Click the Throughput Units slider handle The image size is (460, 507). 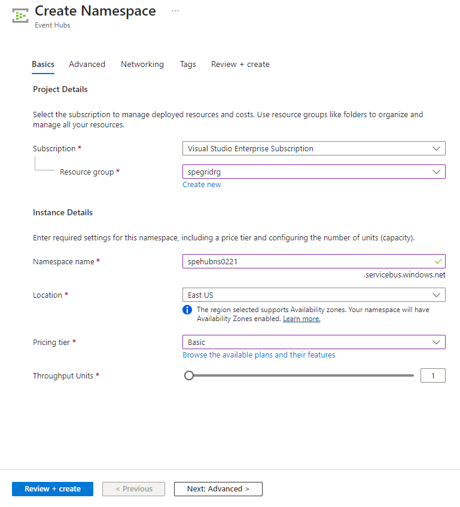tap(189, 375)
